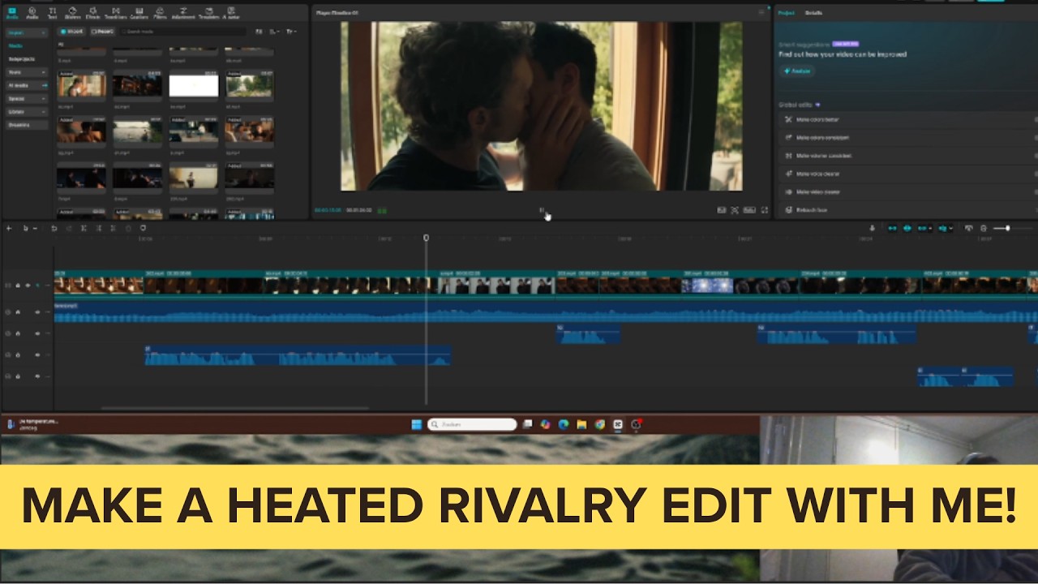Click the Import button
This screenshot has width=1038, height=584.
(71, 32)
